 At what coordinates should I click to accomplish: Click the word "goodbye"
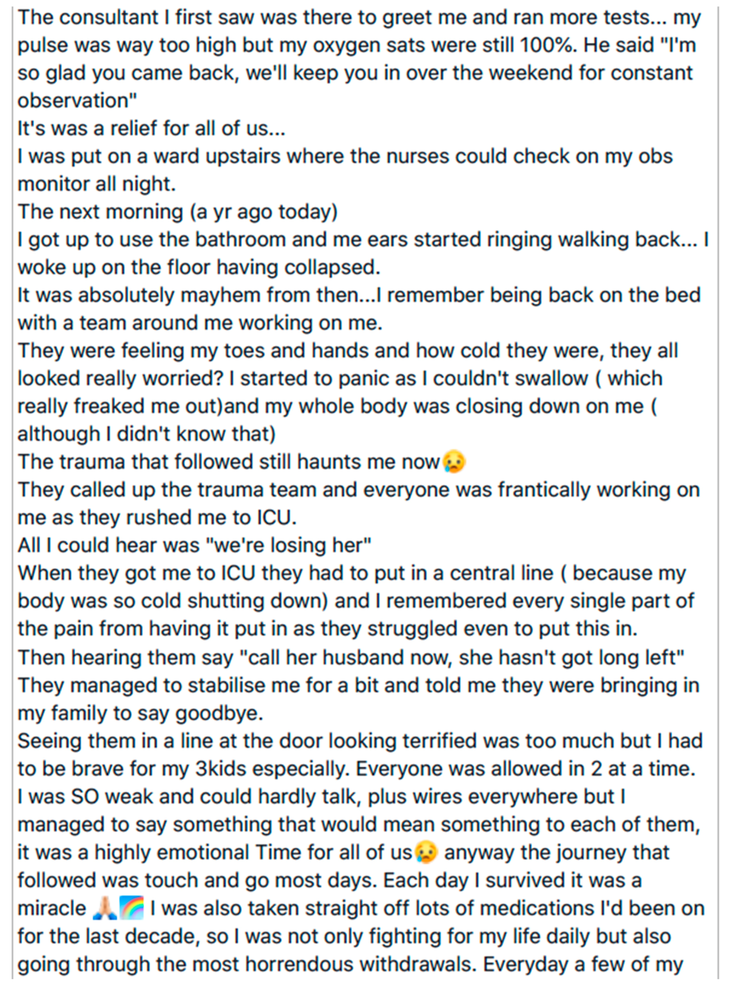click(219, 713)
